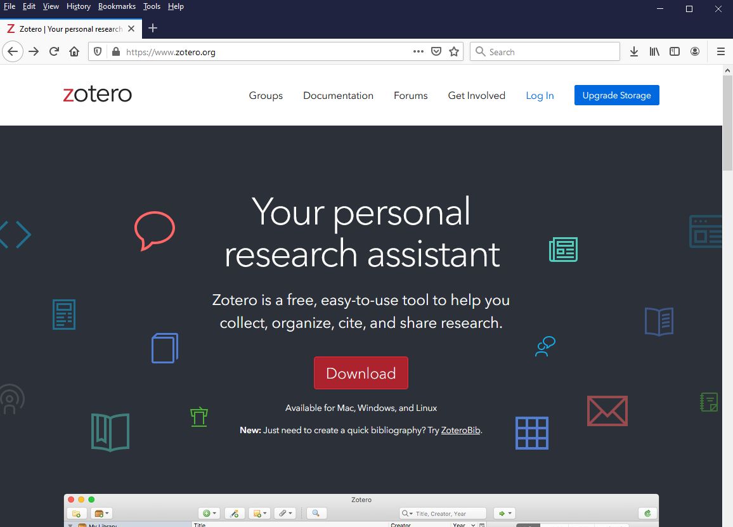Open the Firefox hamburger menu
This screenshot has width=733, height=527.
[721, 51]
